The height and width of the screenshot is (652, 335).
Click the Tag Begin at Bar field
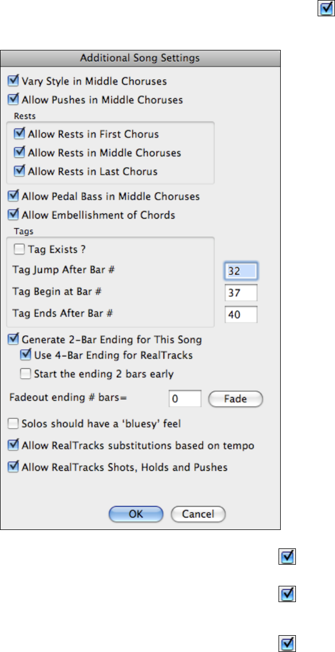click(241, 293)
